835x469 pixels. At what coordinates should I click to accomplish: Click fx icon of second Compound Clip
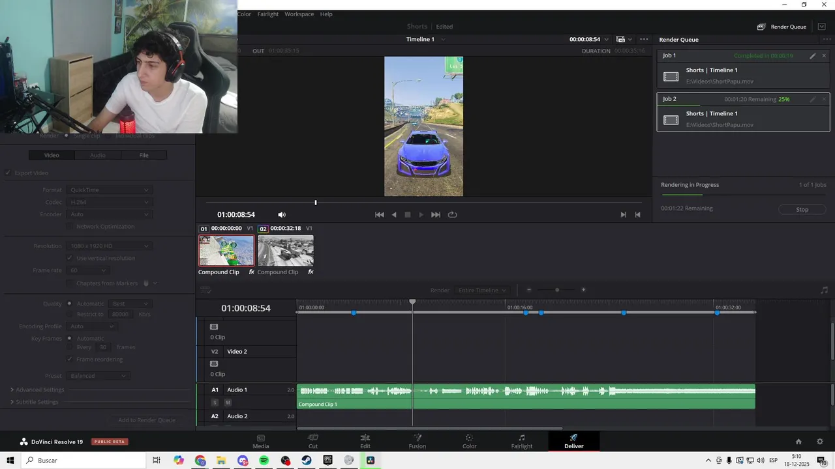[x=311, y=272]
